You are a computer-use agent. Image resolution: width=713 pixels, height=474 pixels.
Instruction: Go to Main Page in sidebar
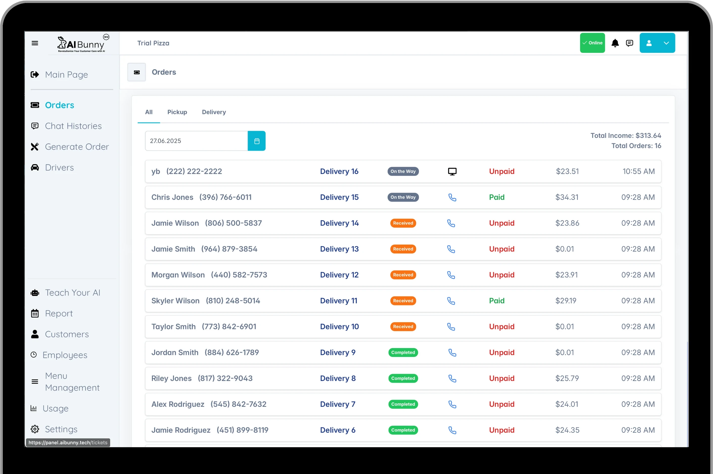(66, 75)
